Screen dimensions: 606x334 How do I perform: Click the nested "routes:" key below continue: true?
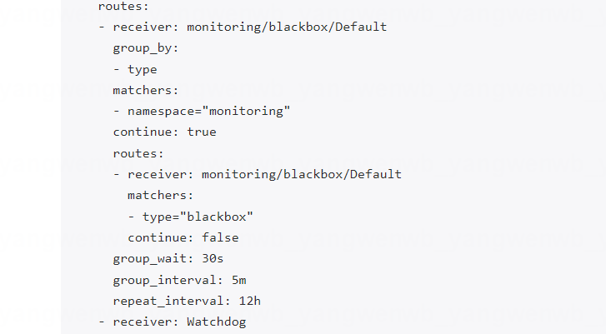click(138, 153)
